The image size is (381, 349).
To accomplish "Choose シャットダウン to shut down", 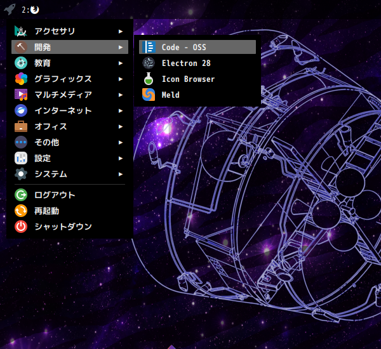I will (x=70, y=227).
